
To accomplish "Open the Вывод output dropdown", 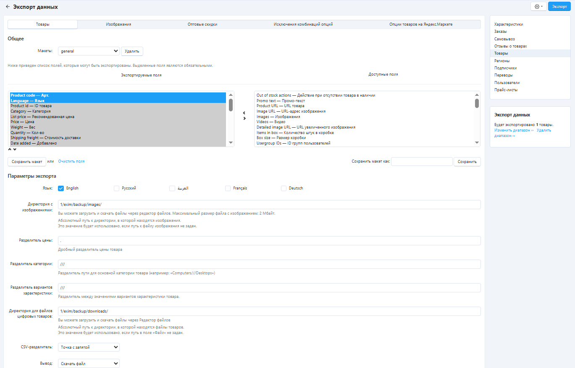I will [x=89, y=363].
